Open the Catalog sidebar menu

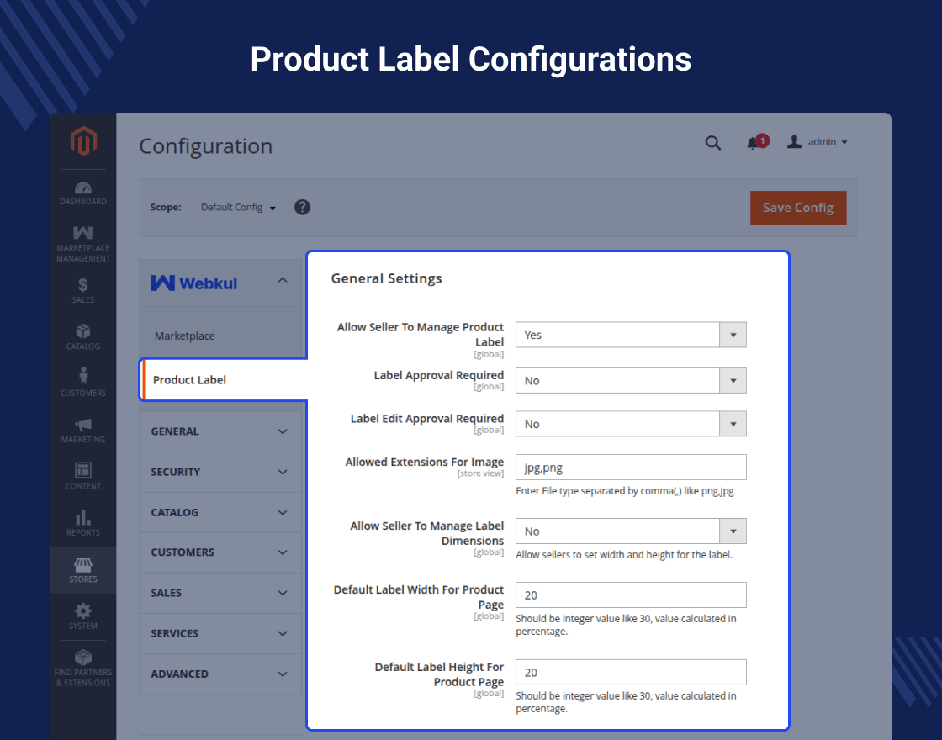(x=83, y=337)
